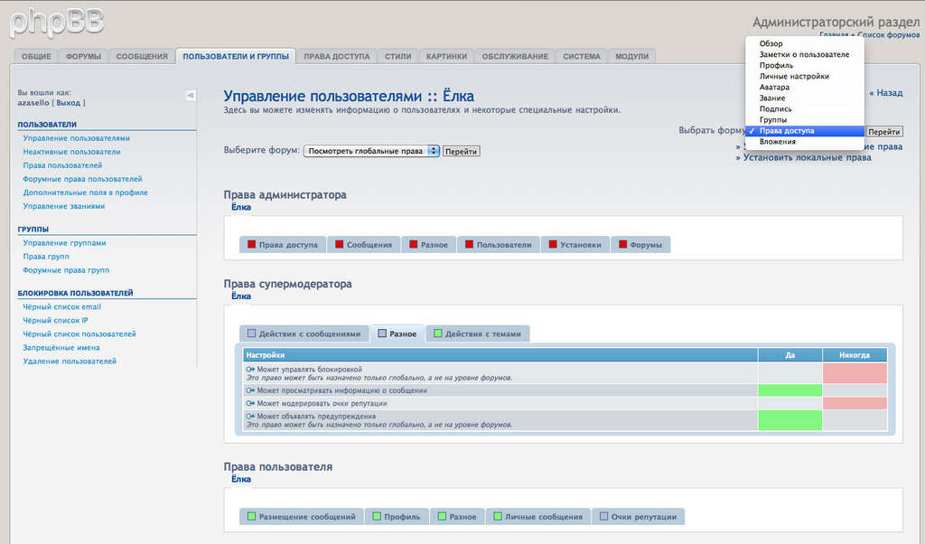Image resolution: width=925 pixels, height=544 pixels.
Task: Open «Чёрный список email» in sidebar
Action: (62, 307)
